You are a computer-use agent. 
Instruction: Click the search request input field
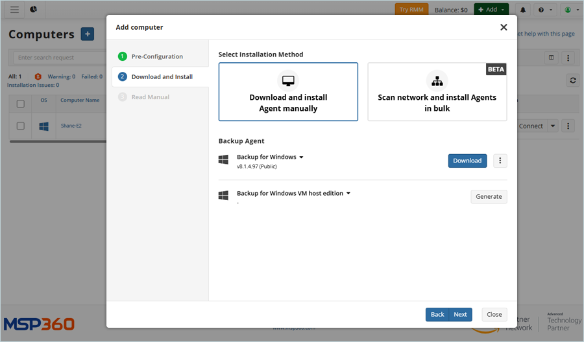click(x=58, y=58)
